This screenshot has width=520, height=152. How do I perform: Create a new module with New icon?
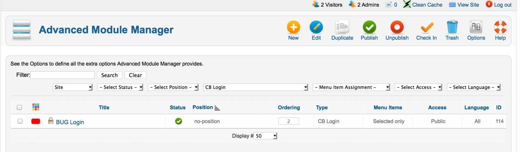pyautogui.click(x=293, y=27)
